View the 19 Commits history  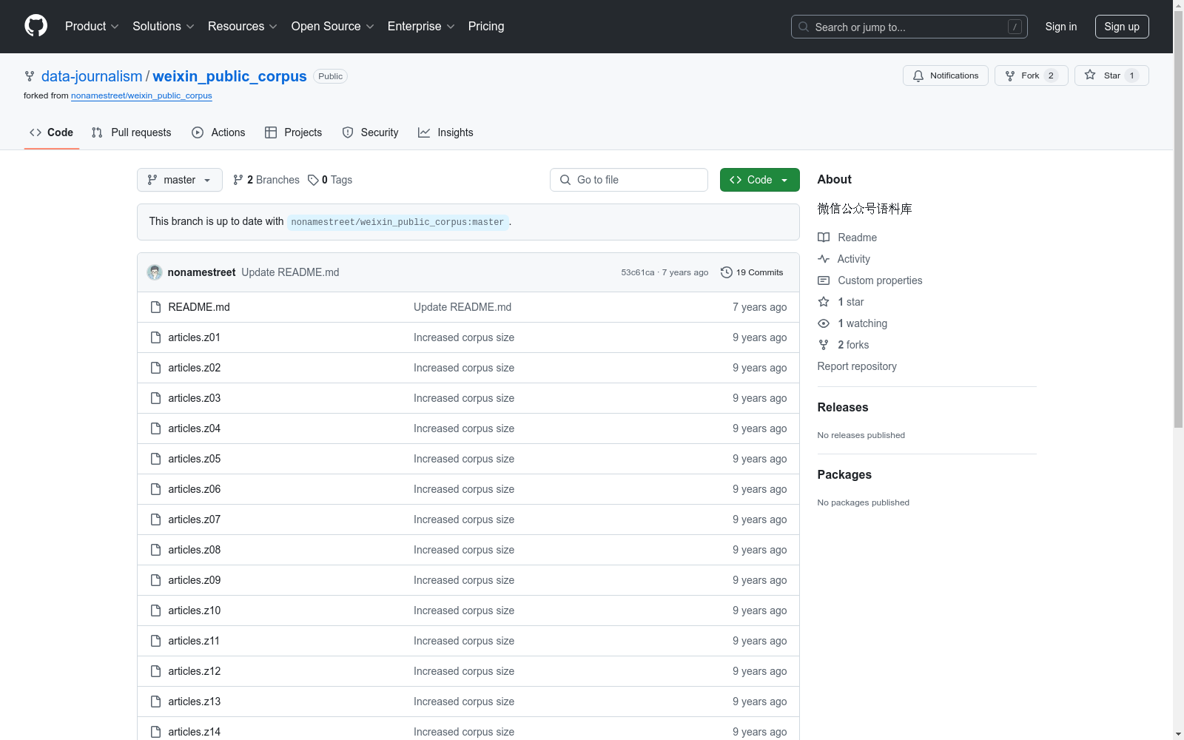coord(752,272)
